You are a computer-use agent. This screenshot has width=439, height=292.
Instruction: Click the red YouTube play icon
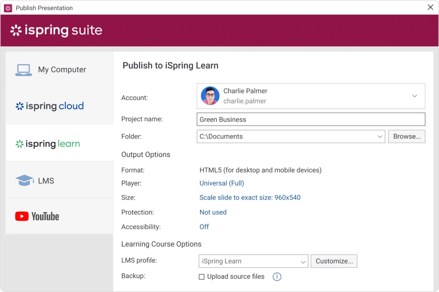pos(22,216)
